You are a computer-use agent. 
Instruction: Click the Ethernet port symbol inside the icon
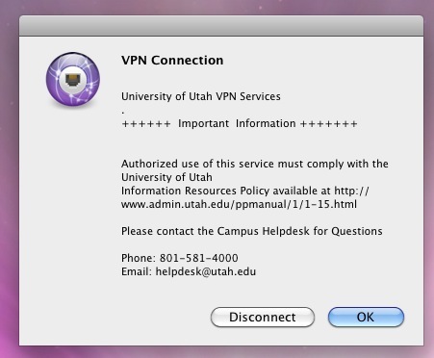point(73,79)
